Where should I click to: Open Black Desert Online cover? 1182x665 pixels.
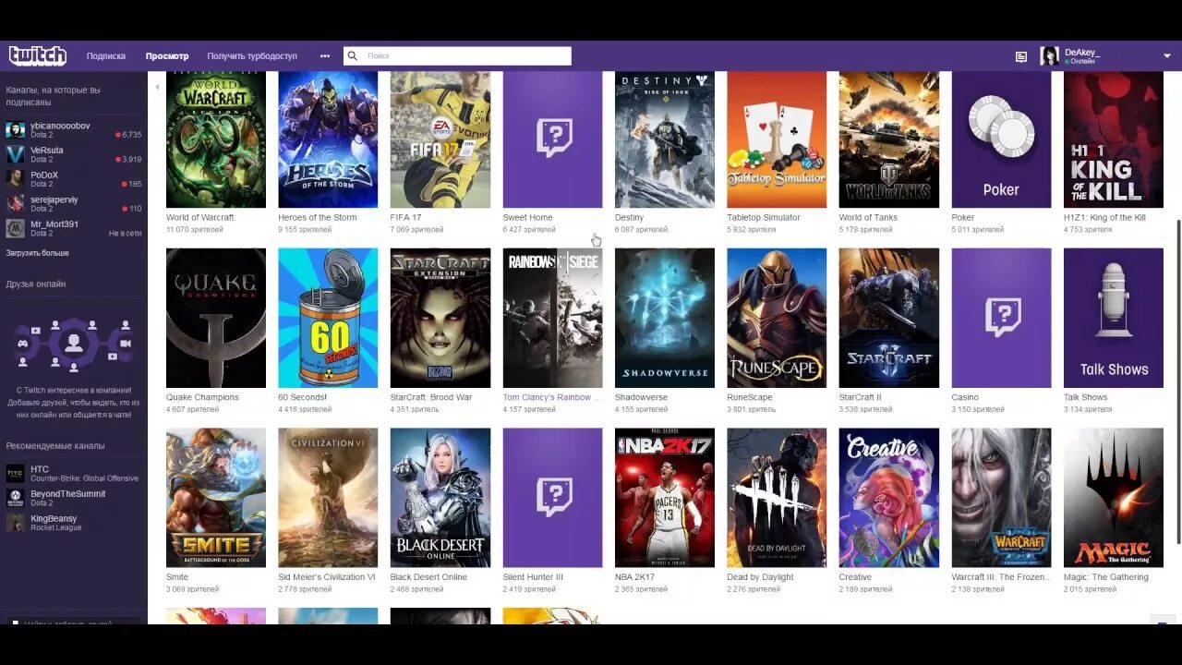coord(440,498)
